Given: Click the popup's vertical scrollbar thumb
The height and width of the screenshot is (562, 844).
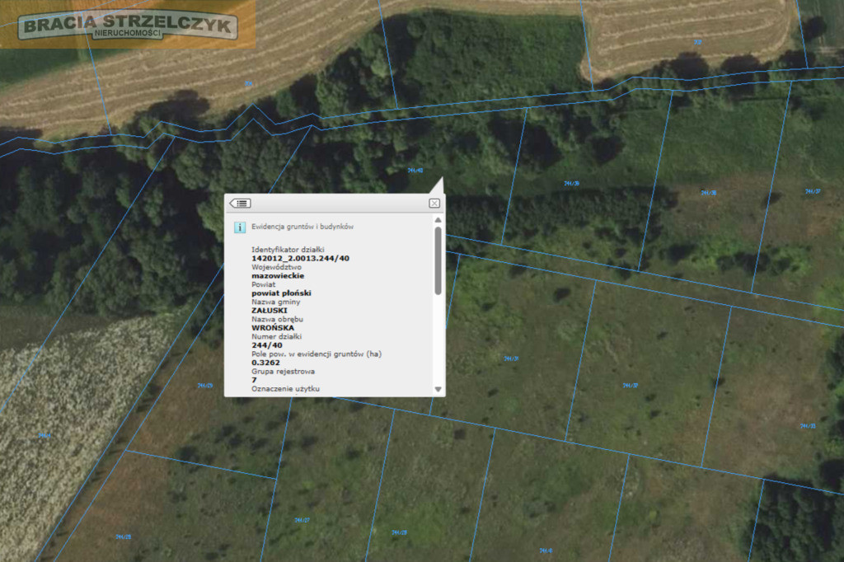Looking at the screenshot, I should tap(438, 260).
